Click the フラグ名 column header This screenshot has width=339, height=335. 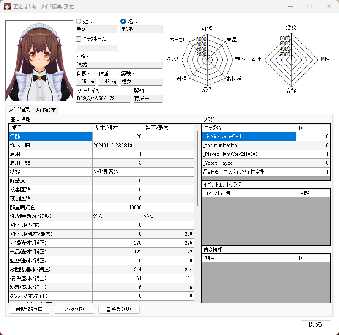(x=249, y=128)
